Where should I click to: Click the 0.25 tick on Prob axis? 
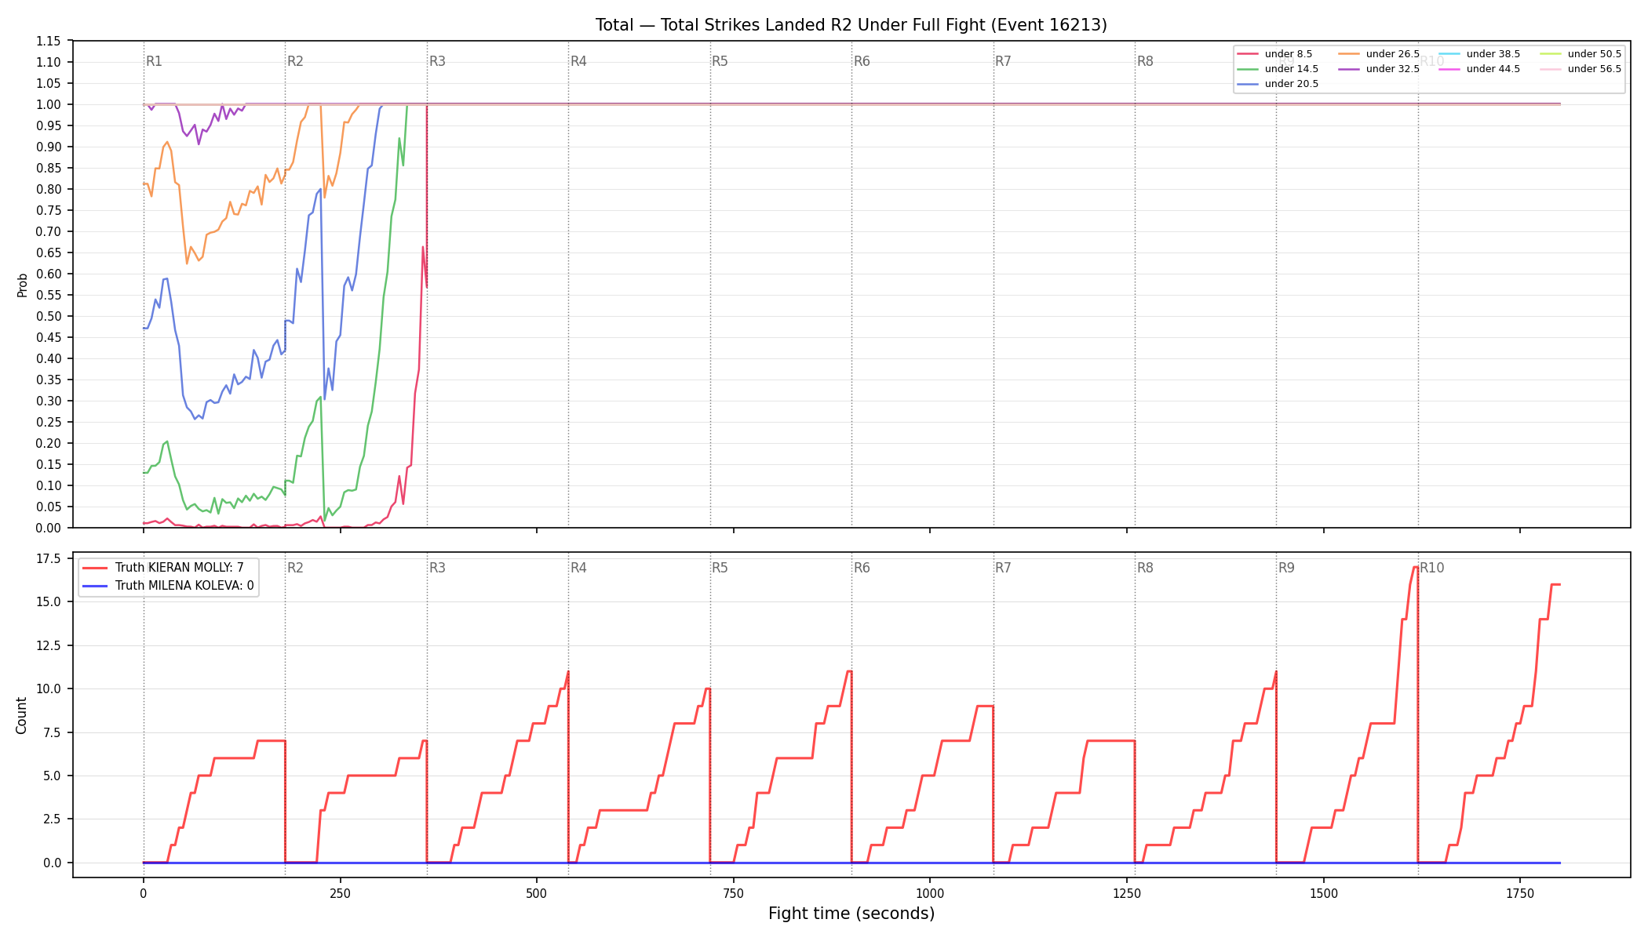[49, 422]
